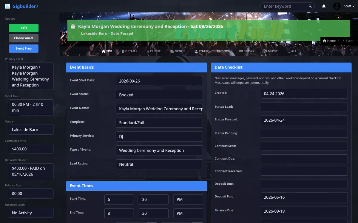Click the Lakeside Barn - Date Passed subtitle
Viewport: 358px width, 223px height.
pos(107,33)
